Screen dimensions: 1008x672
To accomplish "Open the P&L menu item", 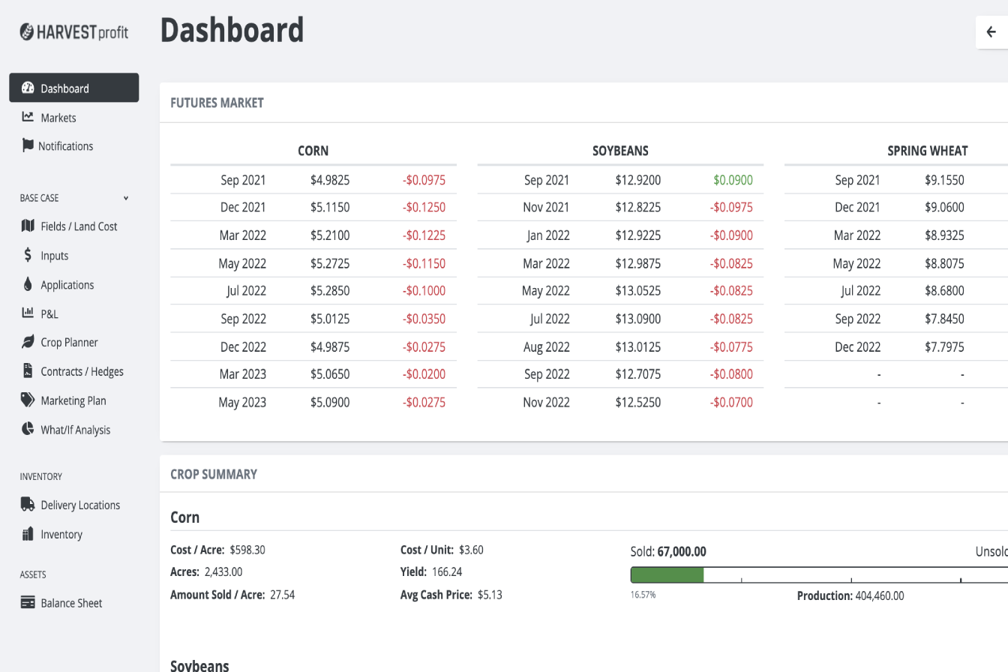I will click(x=49, y=313).
